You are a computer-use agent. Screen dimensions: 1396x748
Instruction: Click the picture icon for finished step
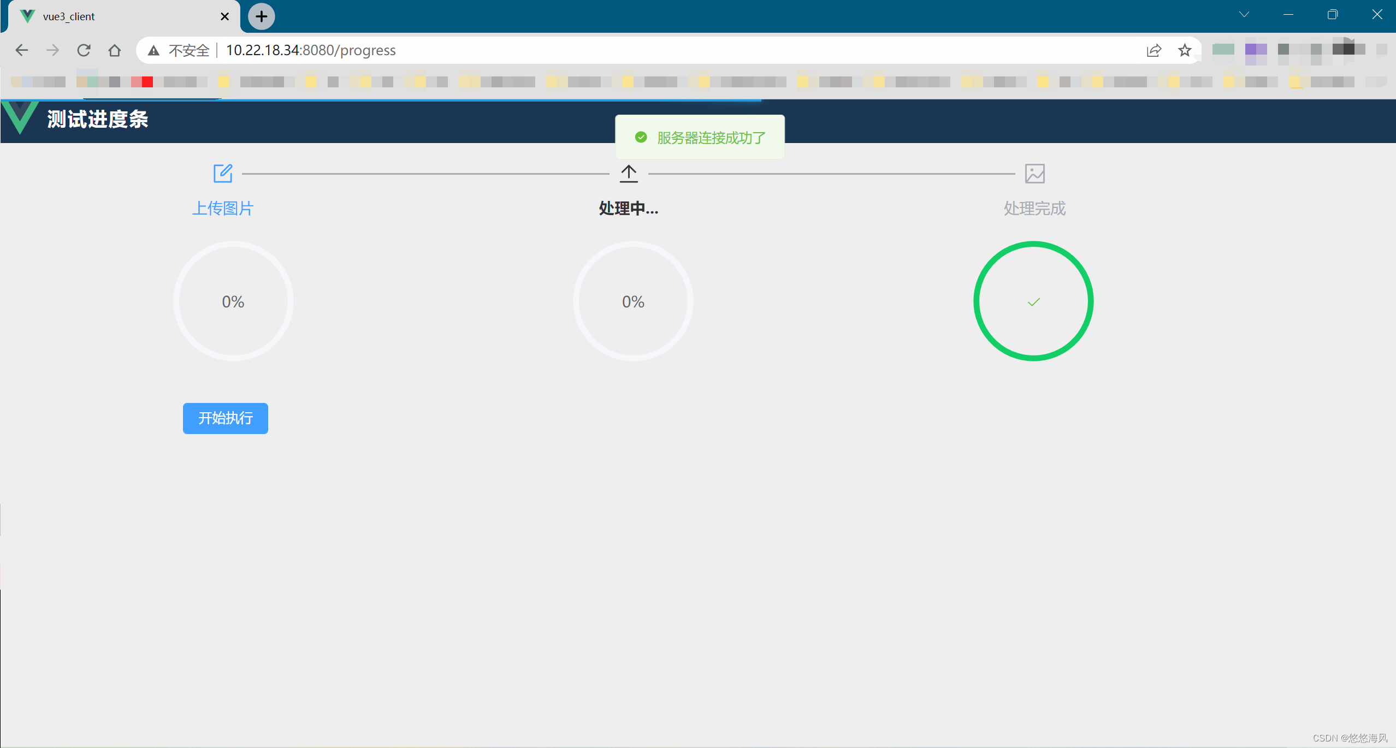(x=1034, y=174)
